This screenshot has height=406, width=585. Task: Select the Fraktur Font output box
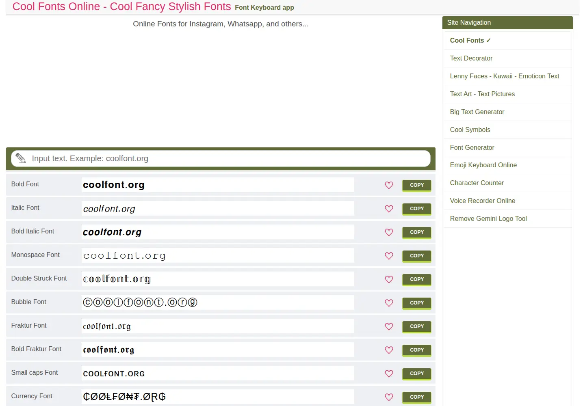218,326
